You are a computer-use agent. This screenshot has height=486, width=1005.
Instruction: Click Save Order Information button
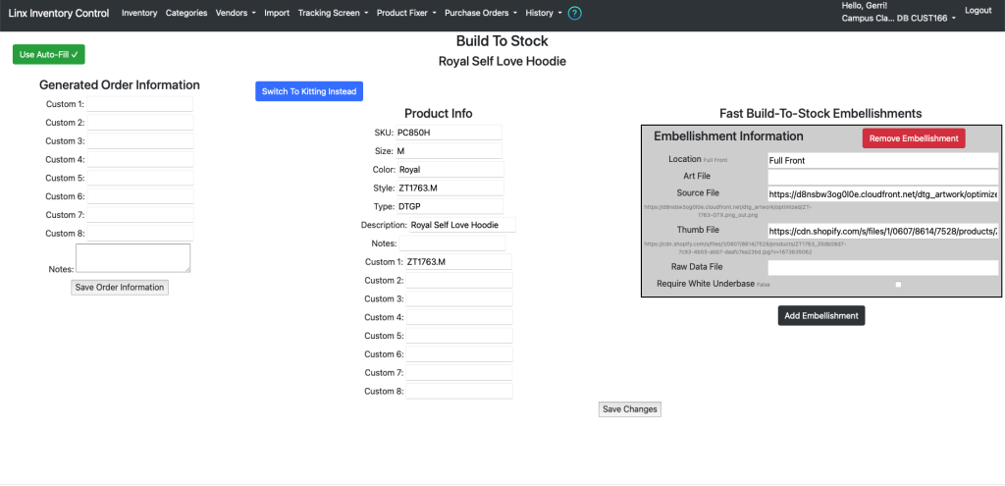coord(120,288)
